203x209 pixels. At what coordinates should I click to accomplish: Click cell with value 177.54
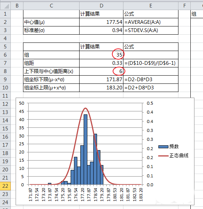coord(101,22)
